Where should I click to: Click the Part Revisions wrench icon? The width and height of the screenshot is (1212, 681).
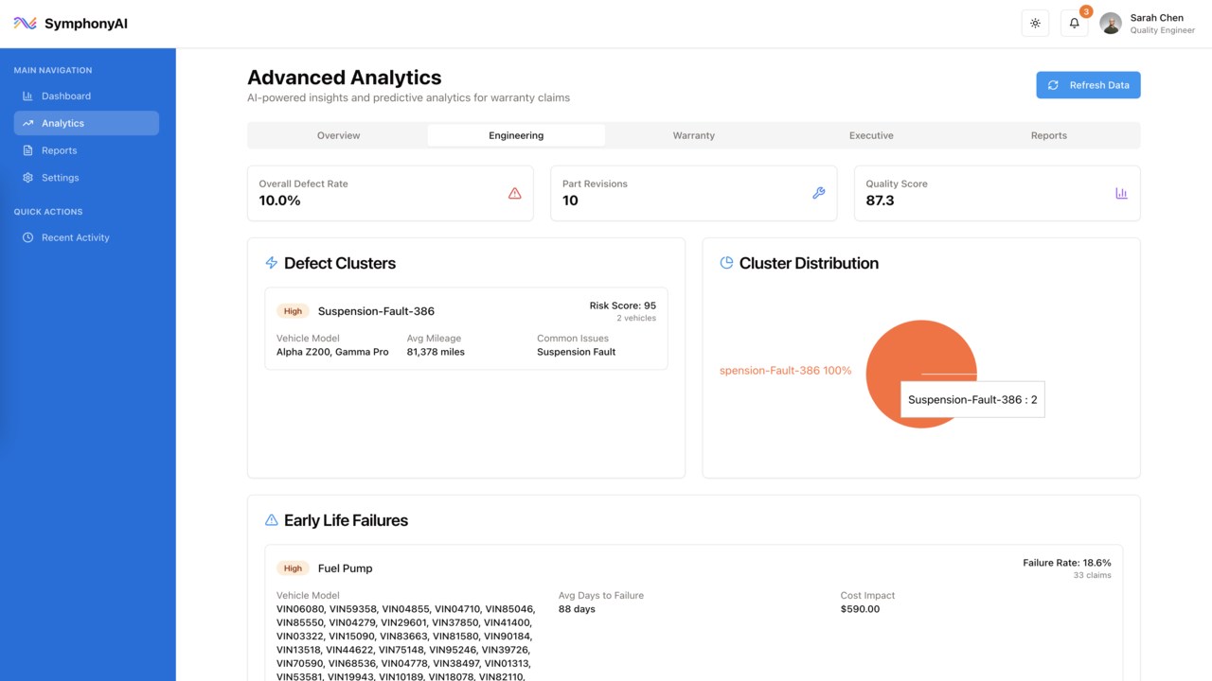coord(818,193)
